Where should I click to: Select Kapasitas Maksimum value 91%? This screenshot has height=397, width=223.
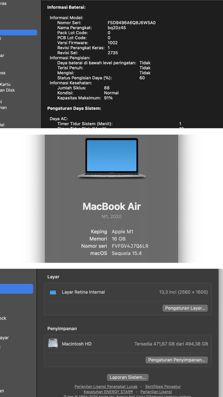click(x=108, y=98)
